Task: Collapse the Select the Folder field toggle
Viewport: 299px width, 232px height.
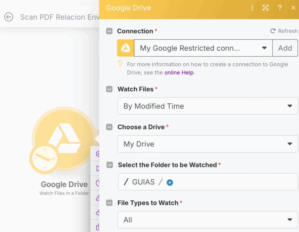Action: (x=110, y=165)
